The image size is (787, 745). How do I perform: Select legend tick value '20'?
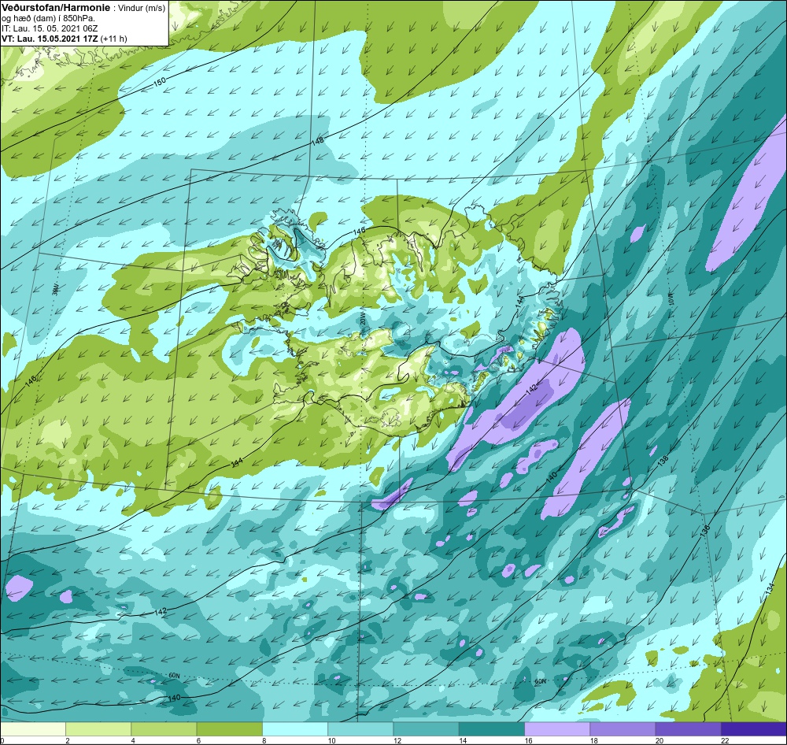point(660,740)
